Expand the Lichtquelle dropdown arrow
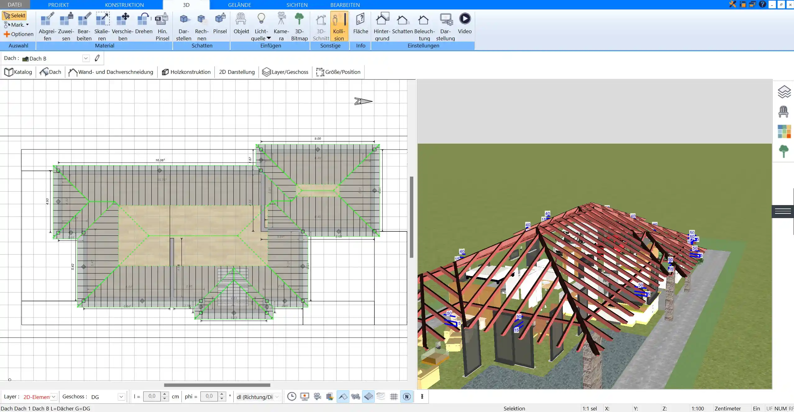The width and height of the screenshot is (794, 412). [269, 38]
